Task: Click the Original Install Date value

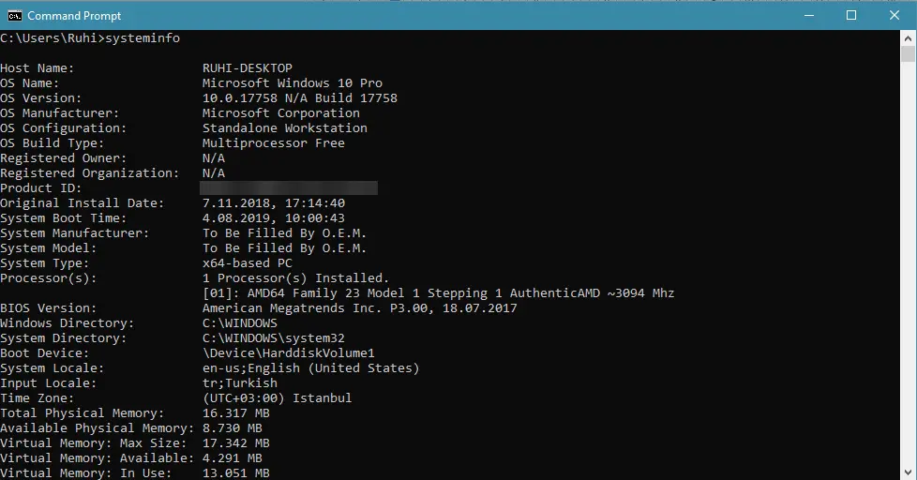Action: click(x=274, y=202)
